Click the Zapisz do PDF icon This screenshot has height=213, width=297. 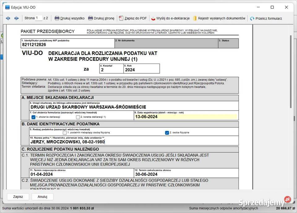coord(121,18)
